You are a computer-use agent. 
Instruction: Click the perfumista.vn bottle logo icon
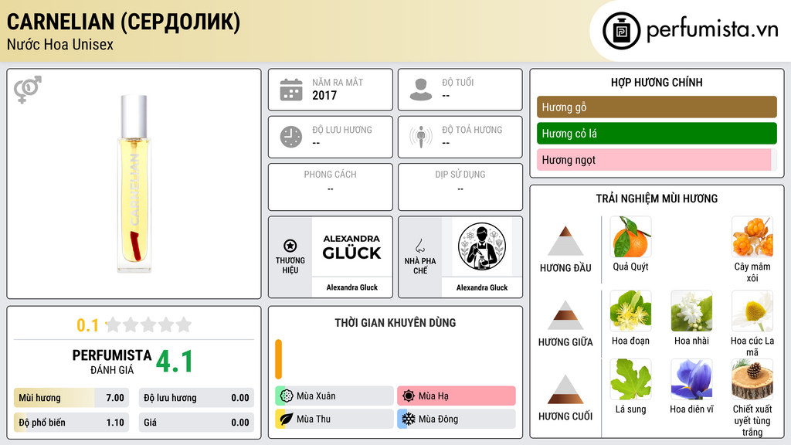pos(621,31)
